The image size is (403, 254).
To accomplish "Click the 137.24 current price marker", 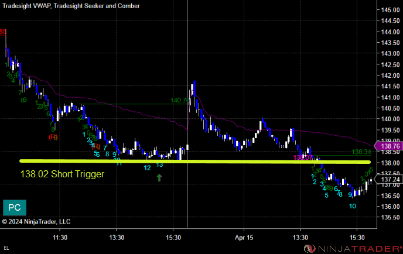I will click(x=388, y=179).
